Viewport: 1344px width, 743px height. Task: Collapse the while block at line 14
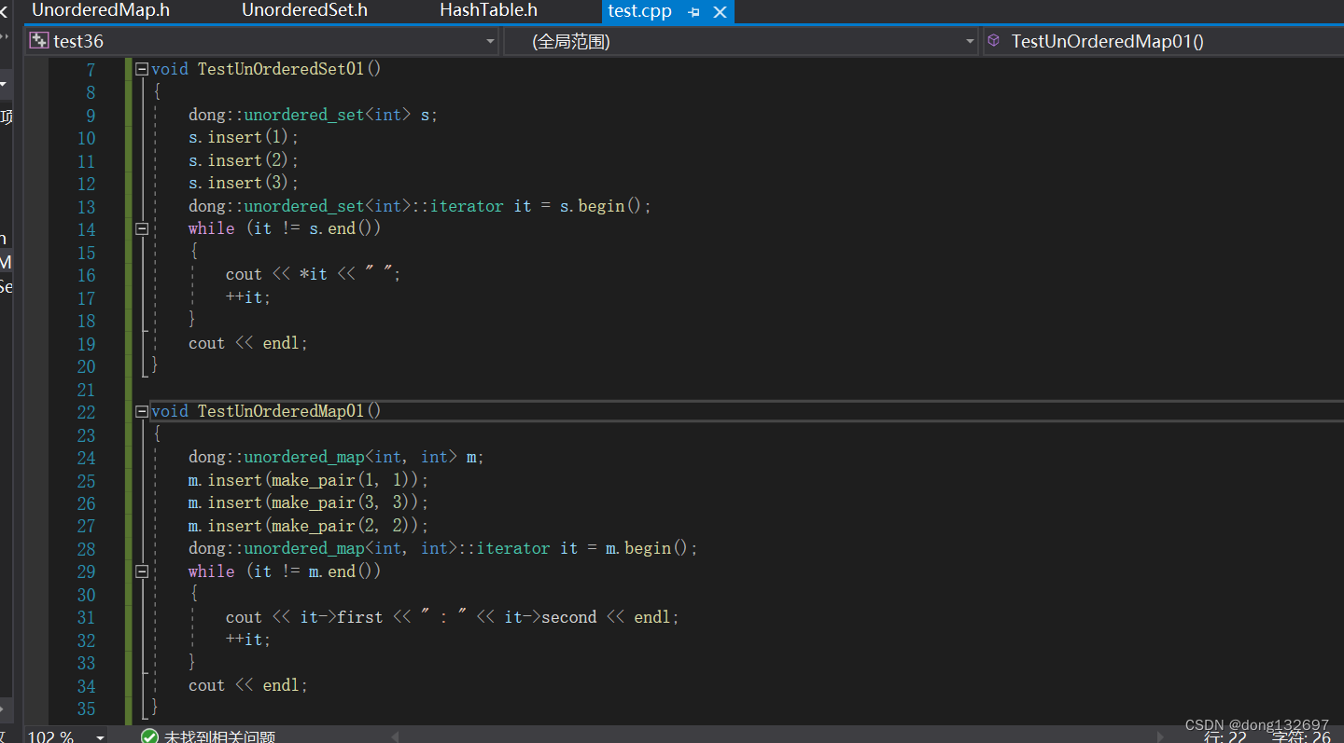[142, 228]
